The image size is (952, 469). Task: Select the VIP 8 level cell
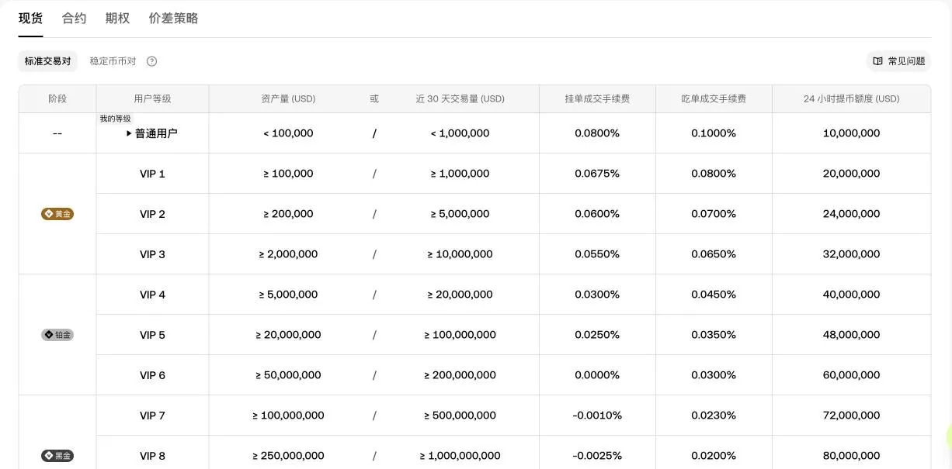click(x=152, y=456)
